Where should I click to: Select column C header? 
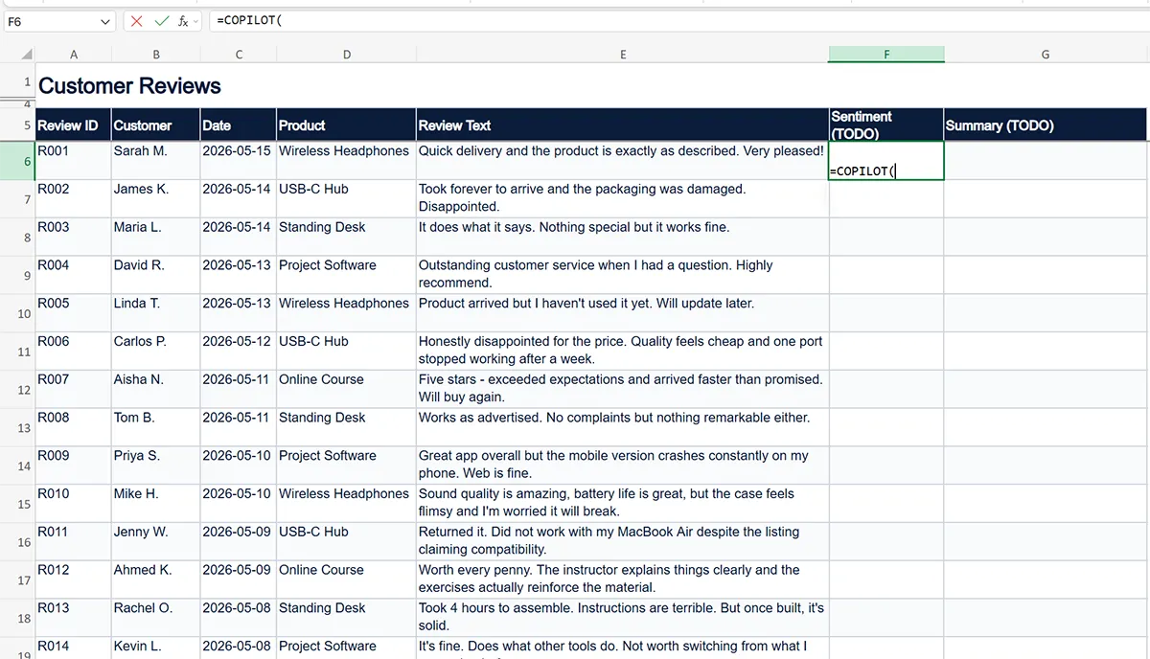[x=239, y=55]
